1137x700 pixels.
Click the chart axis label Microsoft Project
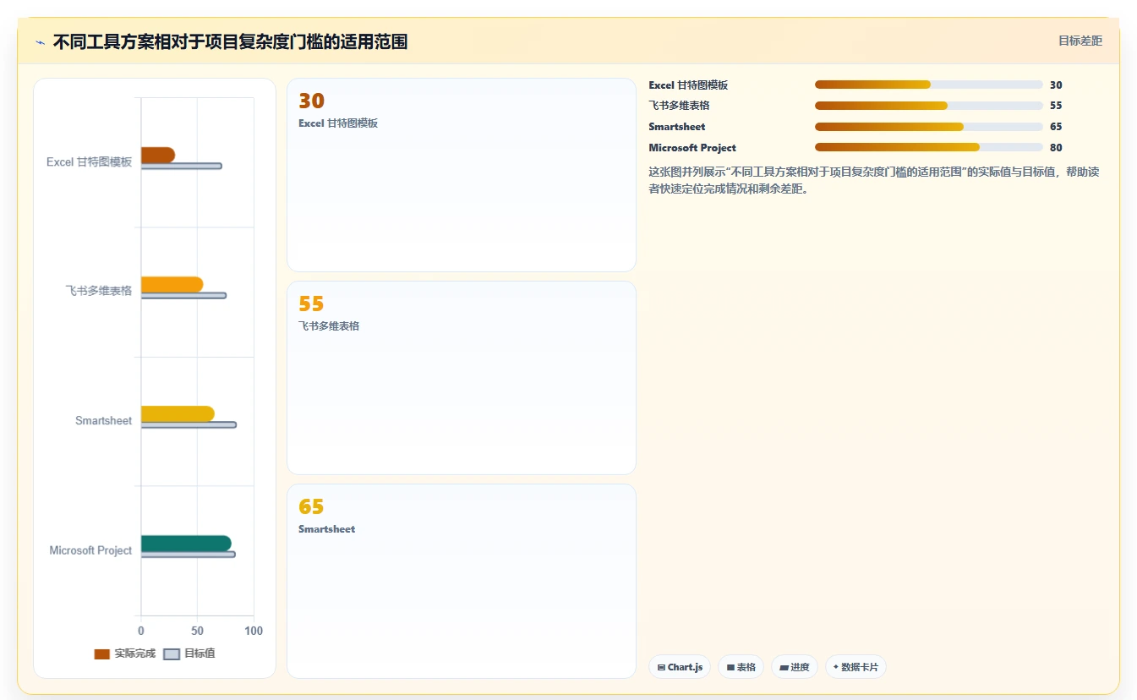(x=90, y=550)
